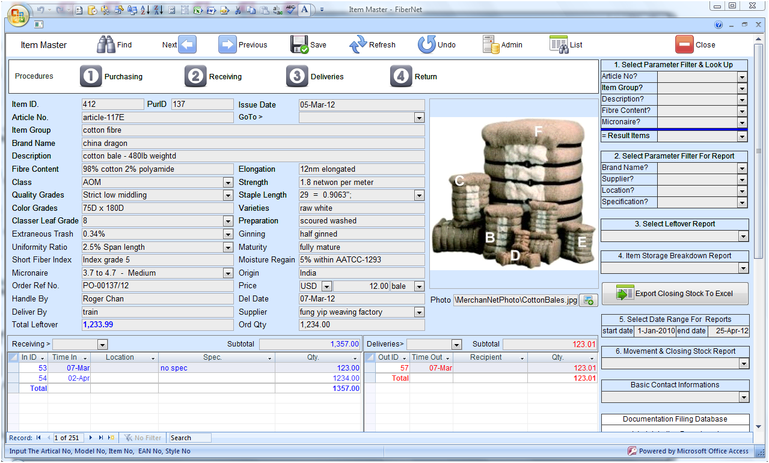Open procedure 3 Deliveries

tap(297, 76)
